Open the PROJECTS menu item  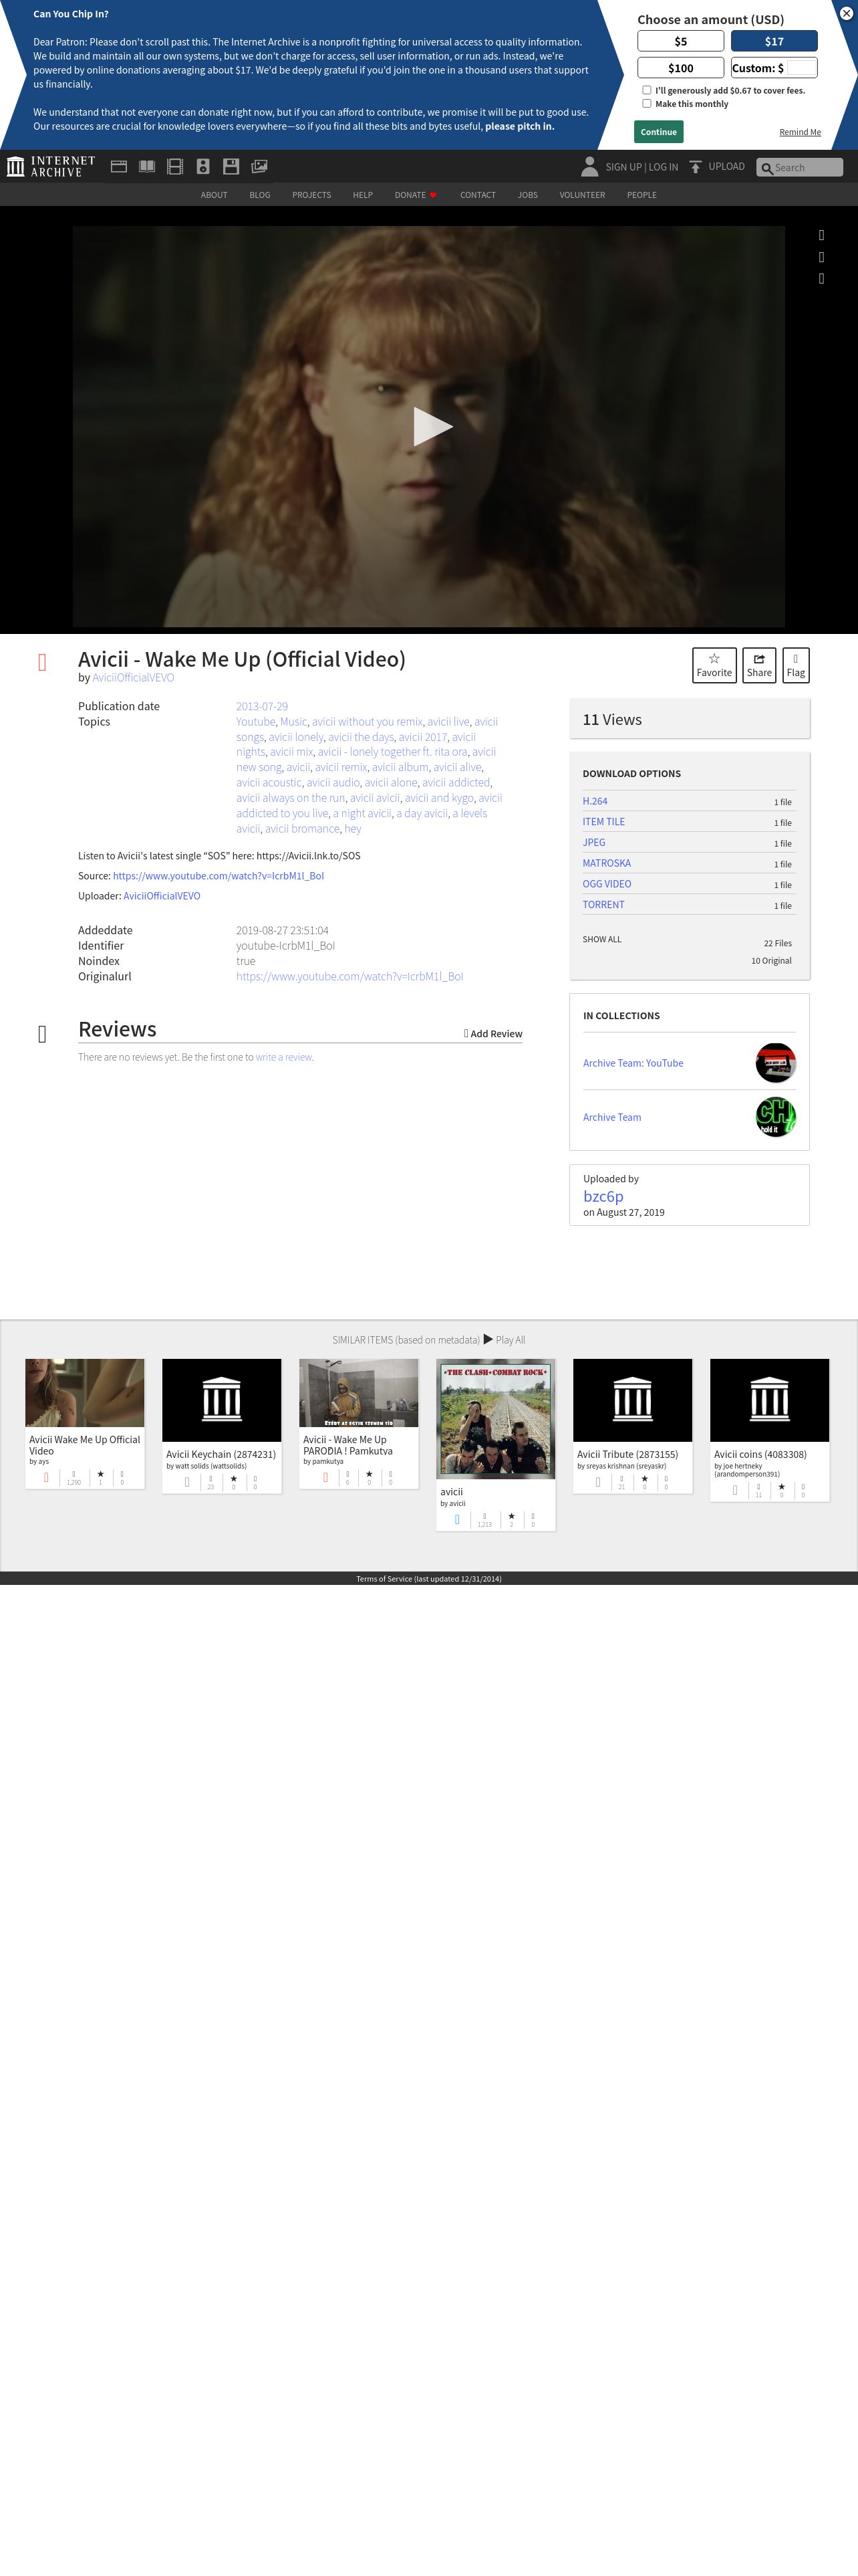311,195
